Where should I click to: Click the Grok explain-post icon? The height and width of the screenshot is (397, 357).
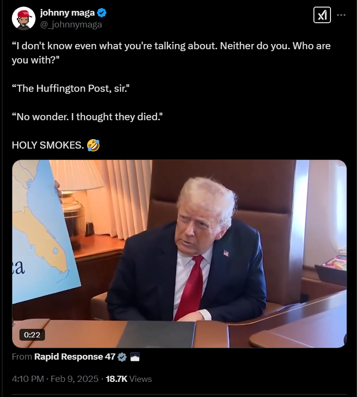(322, 15)
